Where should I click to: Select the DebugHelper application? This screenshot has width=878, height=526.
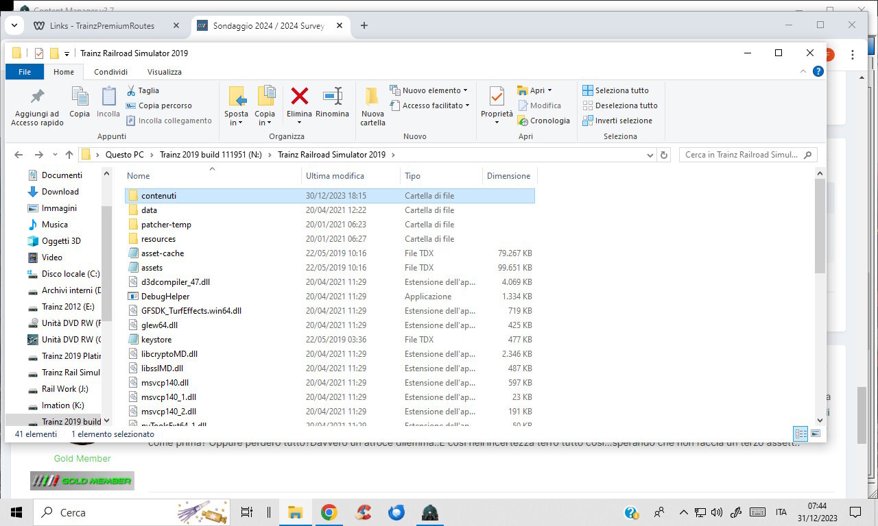[330, 297]
